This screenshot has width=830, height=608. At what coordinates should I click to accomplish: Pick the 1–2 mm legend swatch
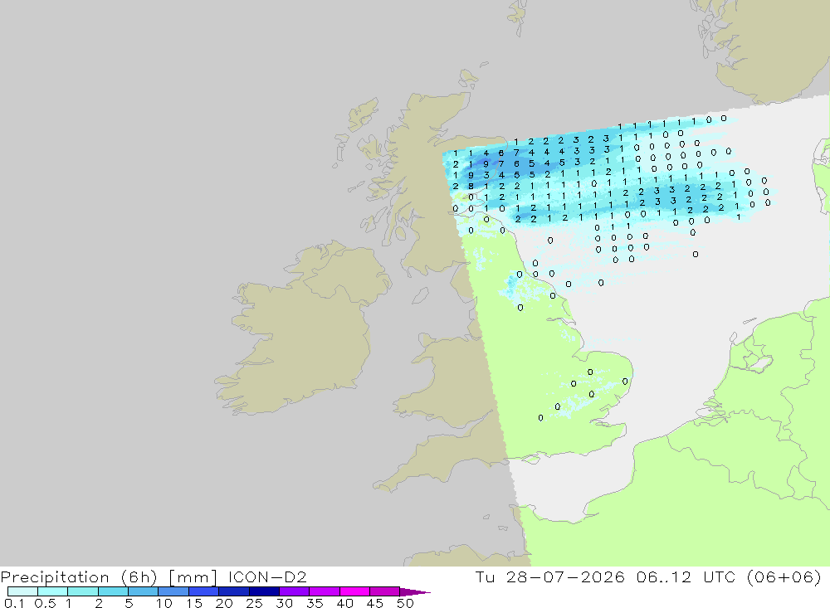coord(83,591)
